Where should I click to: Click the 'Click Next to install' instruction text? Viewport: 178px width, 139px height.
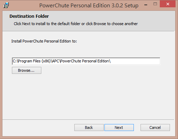coord(76,24)
